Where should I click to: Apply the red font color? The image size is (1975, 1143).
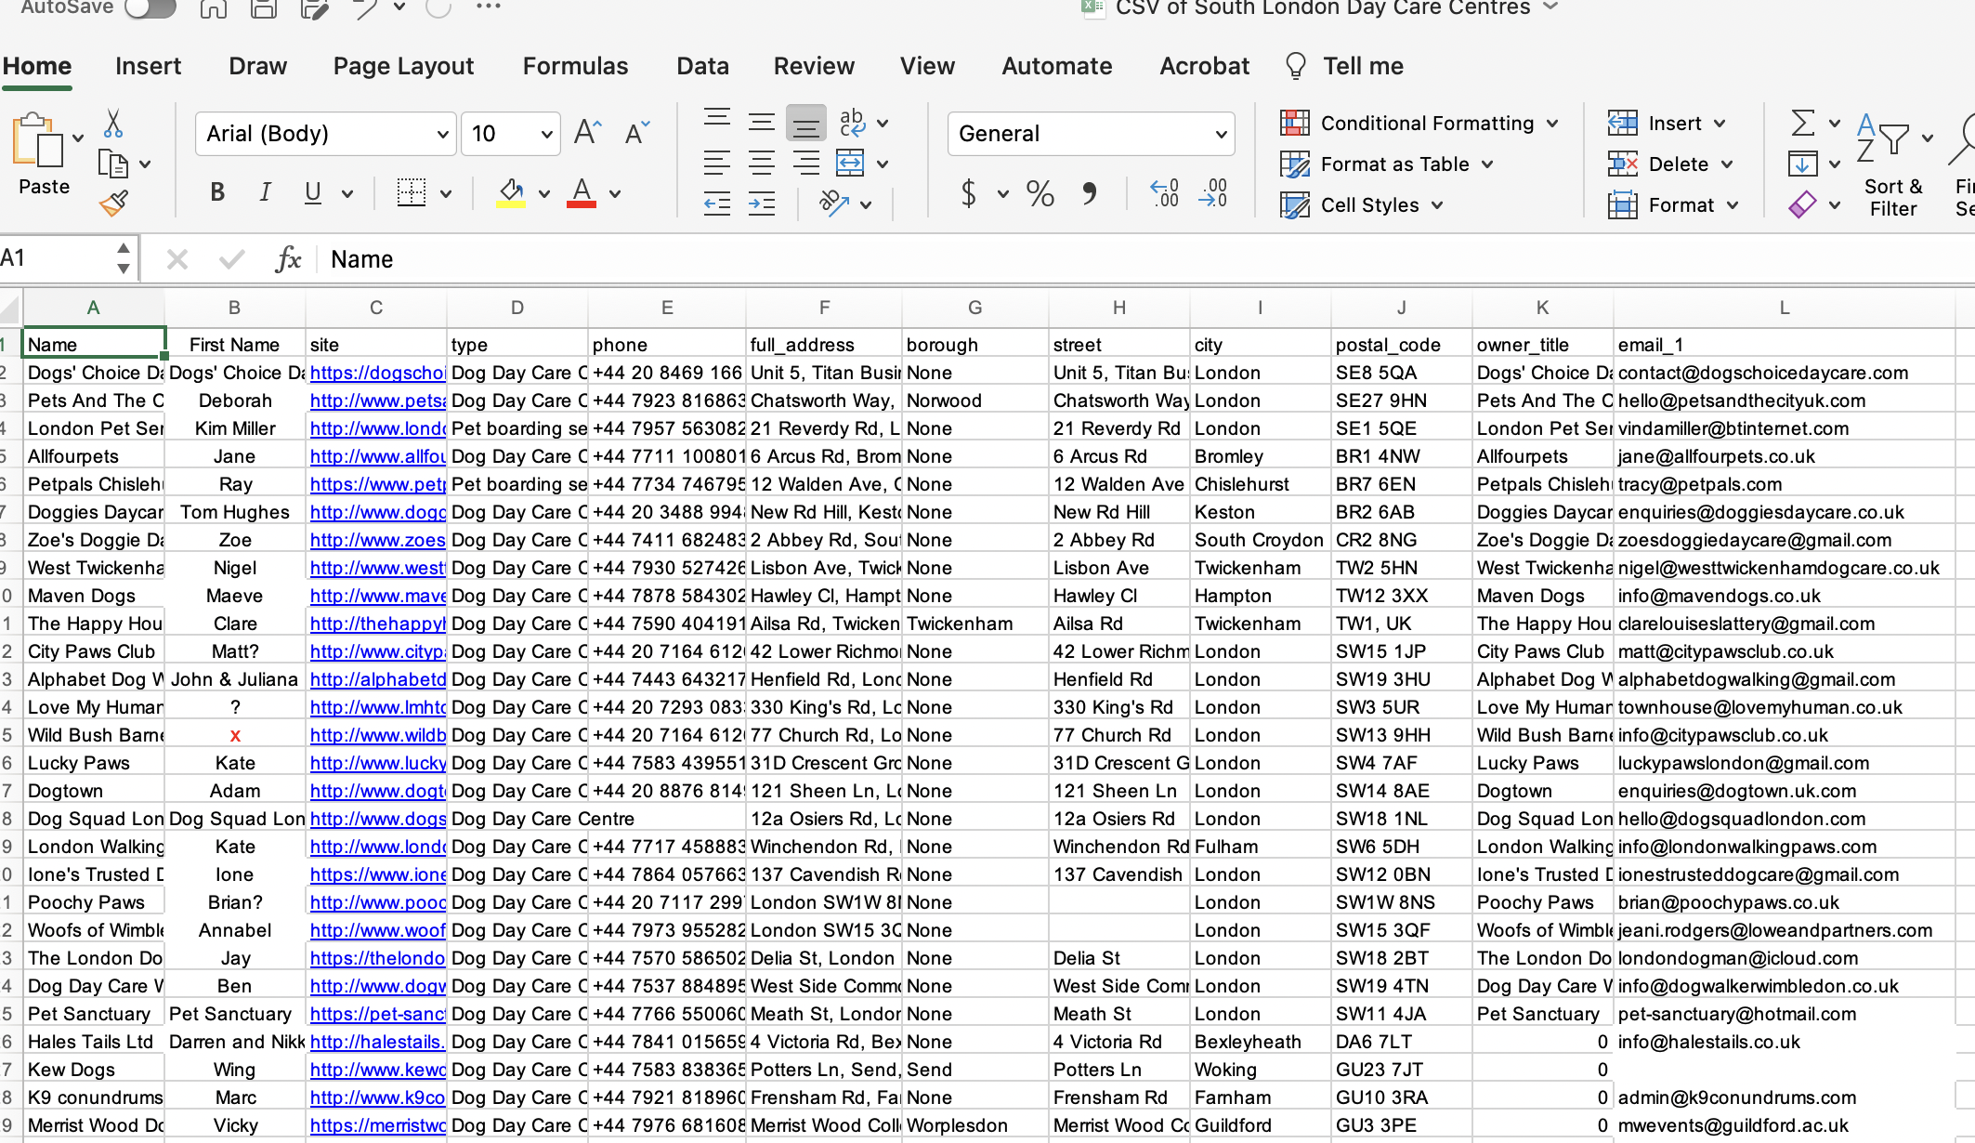pos(582,192)
